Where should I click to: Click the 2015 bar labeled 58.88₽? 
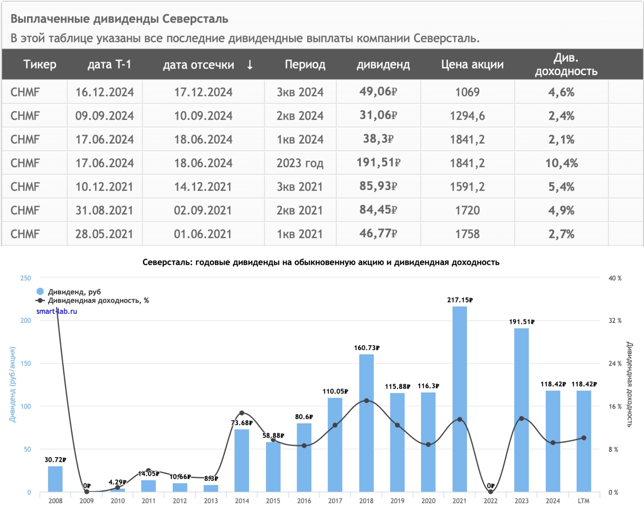coord(273,467)
